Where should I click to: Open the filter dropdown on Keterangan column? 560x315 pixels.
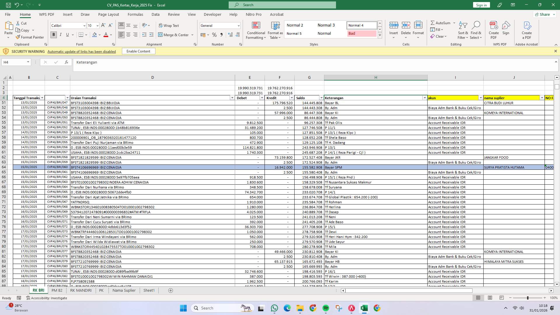(x=425, y=98)
